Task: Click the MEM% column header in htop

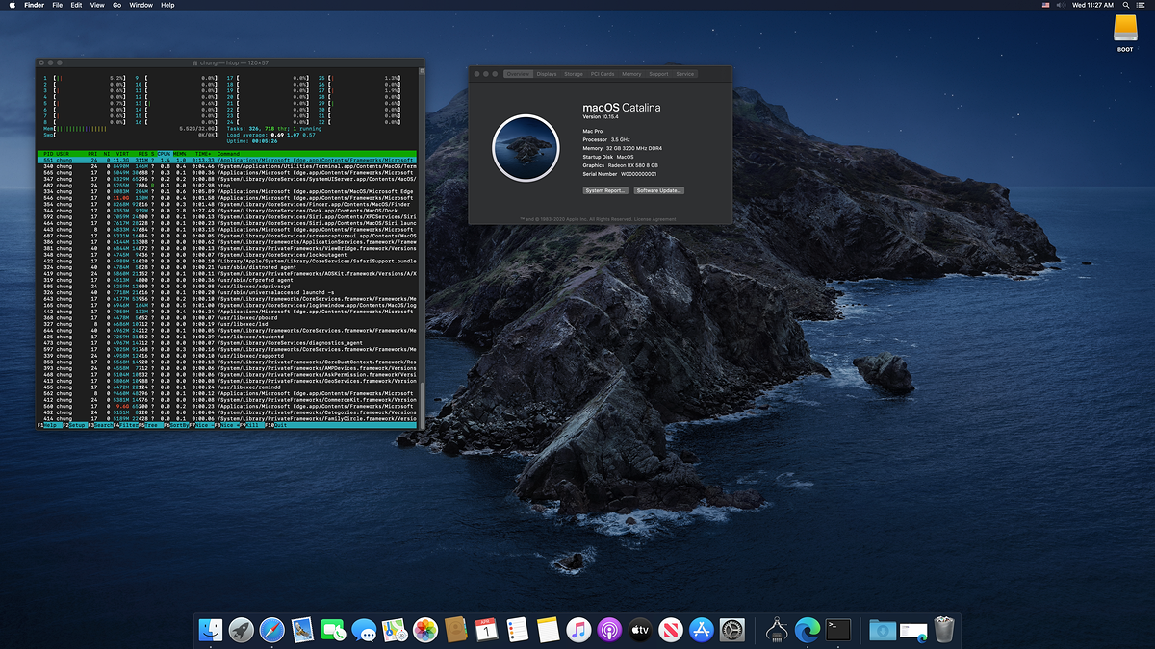Action: 180,154
